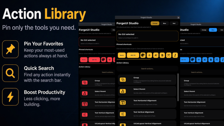Image resolution: width=224 pixels, height=126 pixels.
Task: Click Text Horizontal Alignment icon in orange window
Action: (x=123, y=102)
